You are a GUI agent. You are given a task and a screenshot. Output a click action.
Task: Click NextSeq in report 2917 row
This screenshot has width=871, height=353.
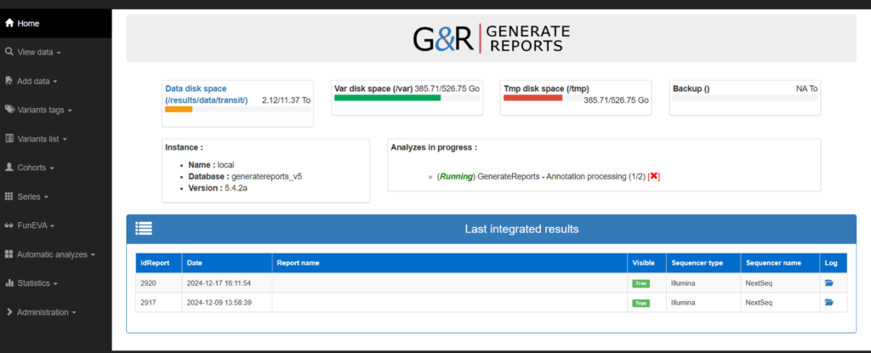click(x=759, y=303)
